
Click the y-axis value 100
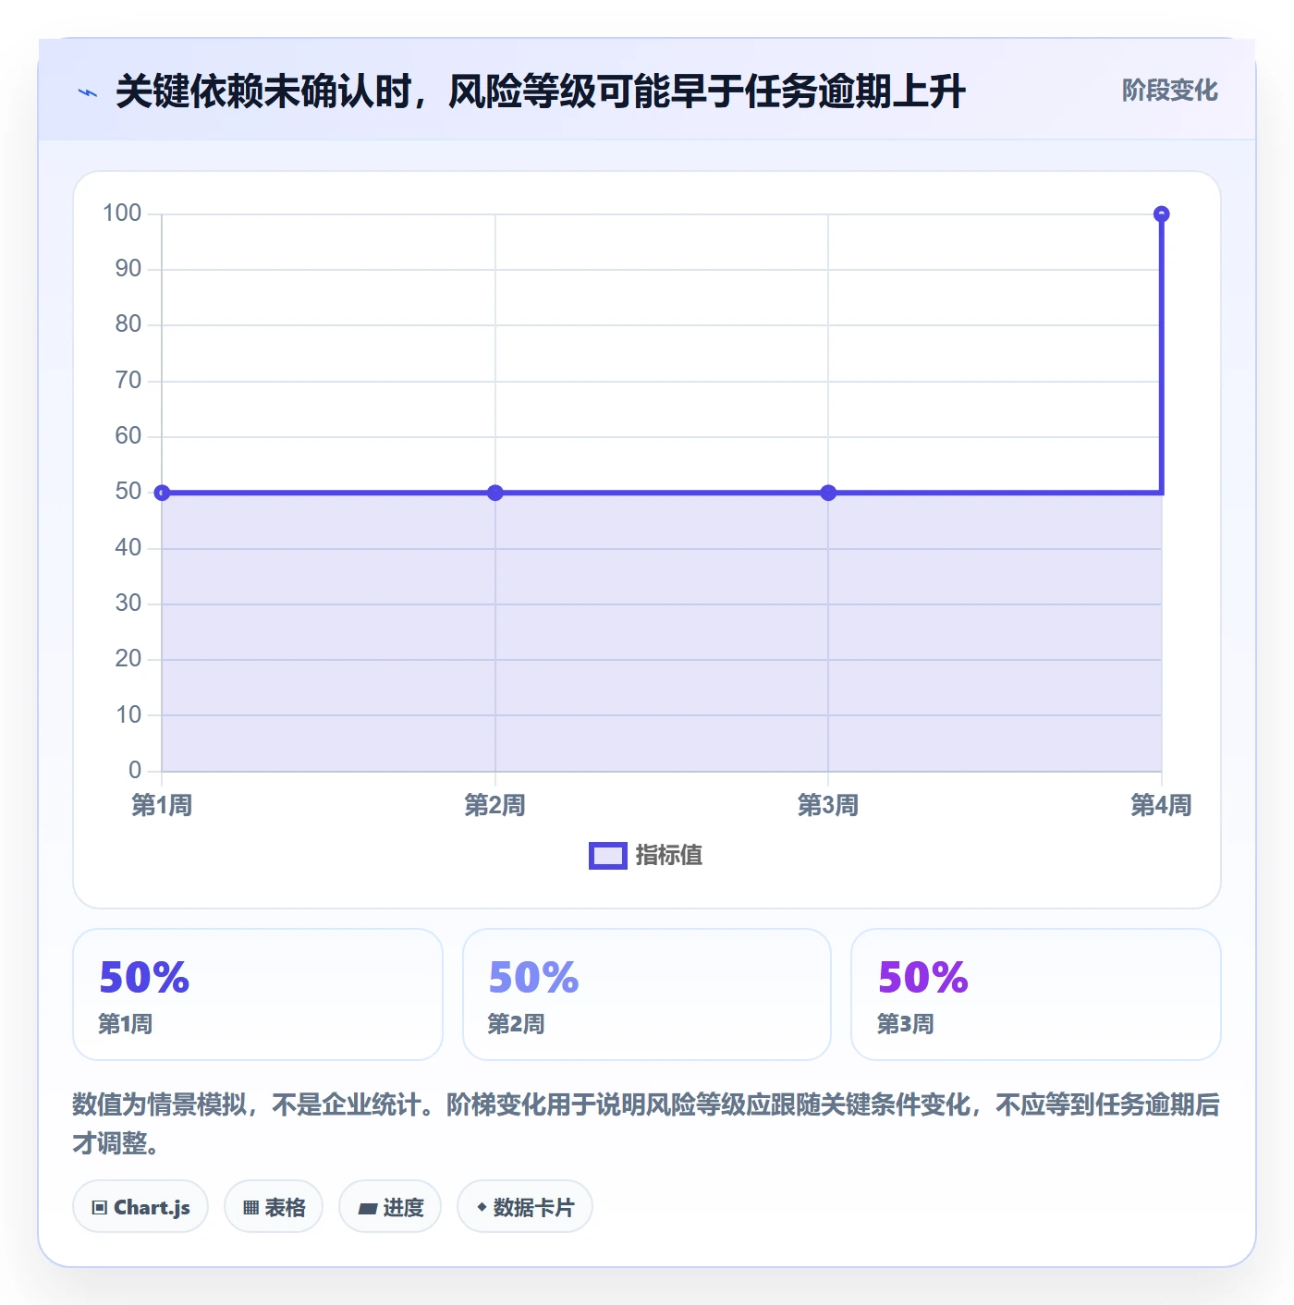pos(122,213)
